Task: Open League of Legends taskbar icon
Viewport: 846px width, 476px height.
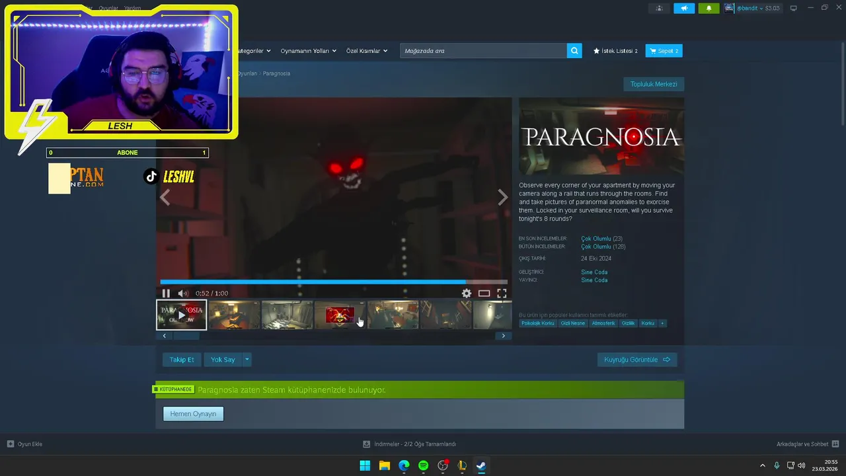Action: (x=462, y=465)
